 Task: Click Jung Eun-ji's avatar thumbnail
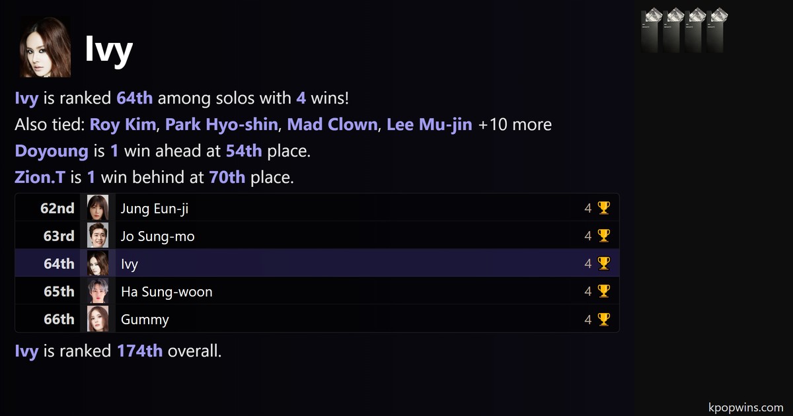pyautogui.click(x=98, y=208)
